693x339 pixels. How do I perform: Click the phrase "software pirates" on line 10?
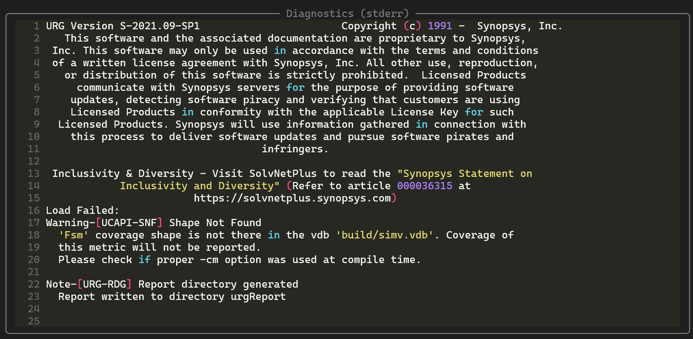click(x=440, y=137)
